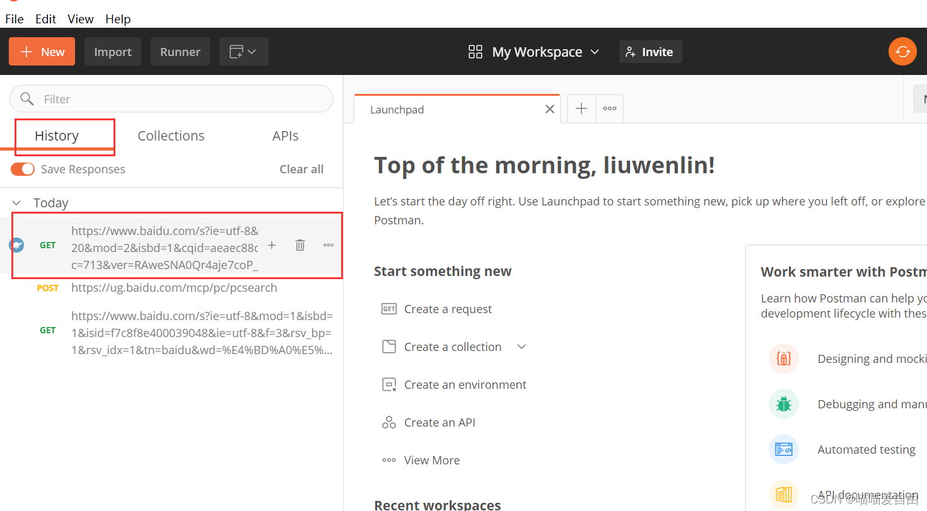Click the Designing and mocking icon
This screenshot has height=511, width=927.
(784, 359)
